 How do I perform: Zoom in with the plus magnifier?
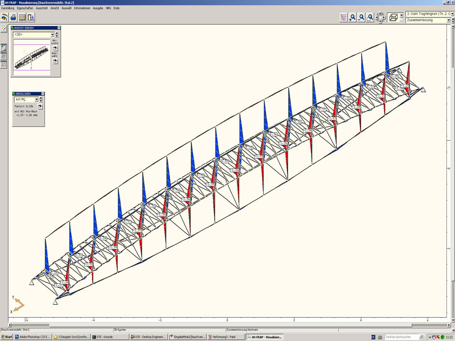click(352, 18)
